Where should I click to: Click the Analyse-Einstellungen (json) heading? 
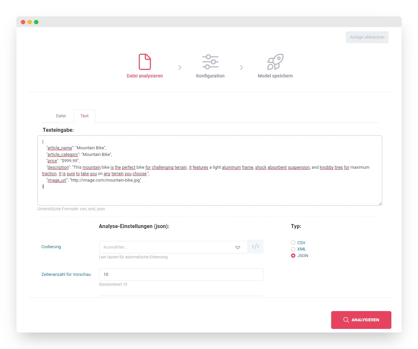[134, 226]
